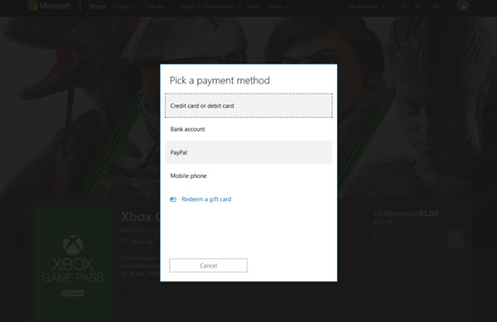Image resolution: width=497 pixels, height=322 pixels.
Task: Select Mobile phone payment option
Action: coord(248,175)
